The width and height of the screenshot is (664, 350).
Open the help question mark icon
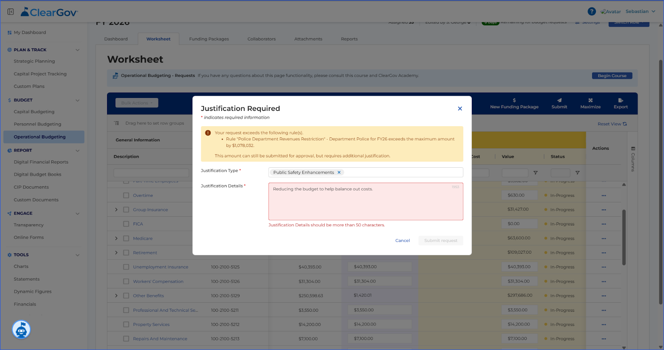point(592,12)
